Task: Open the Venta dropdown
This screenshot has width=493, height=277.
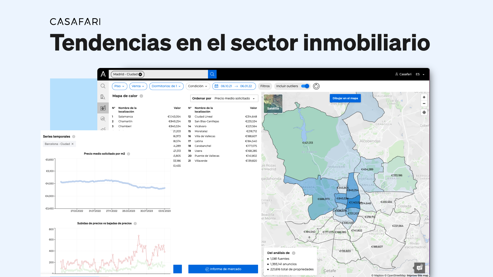Action: coord(138,86)
